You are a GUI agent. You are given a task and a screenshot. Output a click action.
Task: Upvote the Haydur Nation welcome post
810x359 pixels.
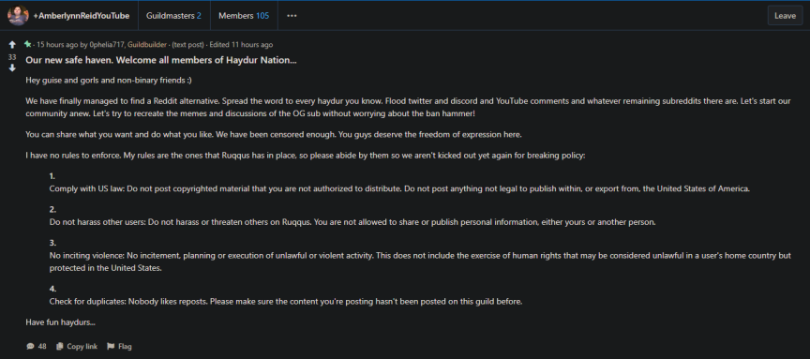(12, 45)
